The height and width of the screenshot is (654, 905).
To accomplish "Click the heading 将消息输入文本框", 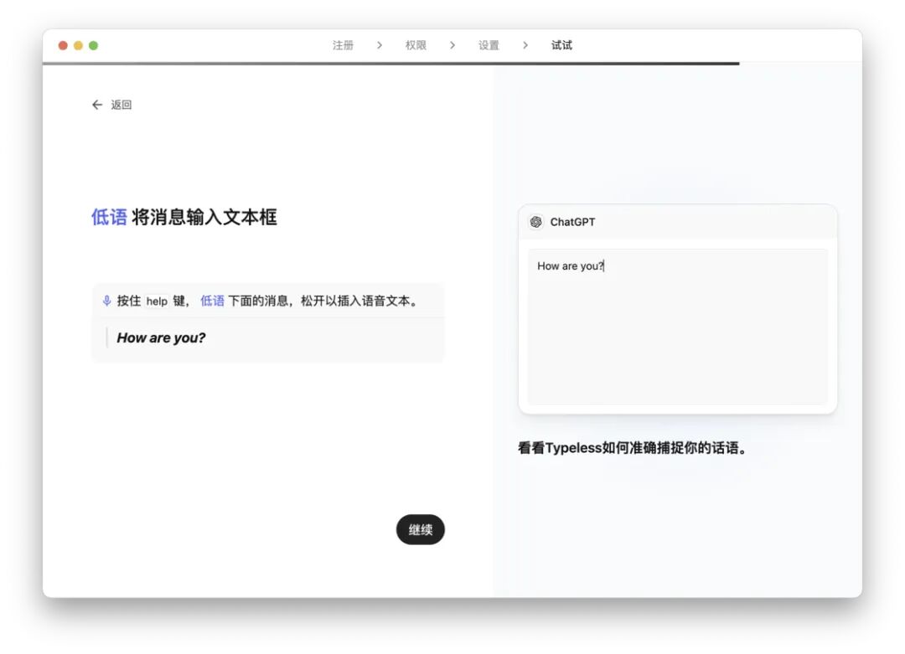I will click(204, 218).
